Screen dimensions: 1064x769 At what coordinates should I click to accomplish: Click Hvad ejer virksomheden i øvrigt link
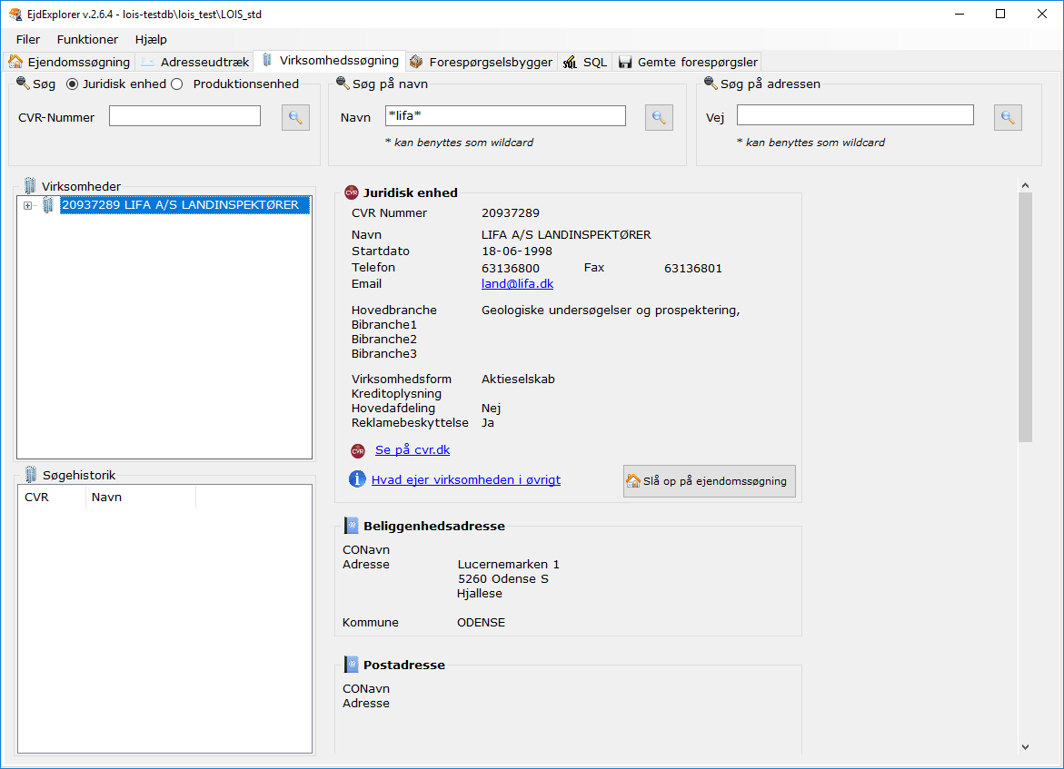465,479
